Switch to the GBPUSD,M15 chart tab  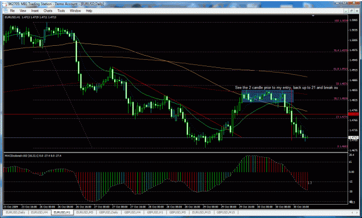click(x=225, y=212)
